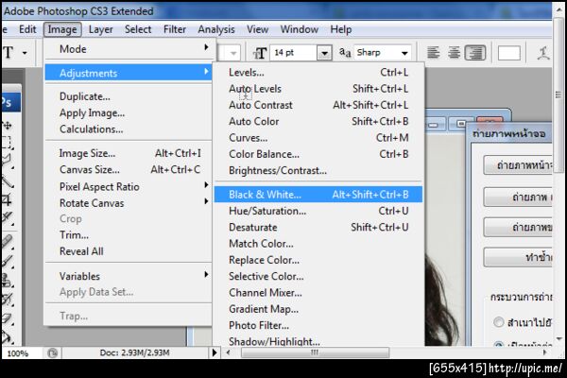Click the font size icon
Image resolution: width=567 pixels, height=378 pixels.
point(259,53)
